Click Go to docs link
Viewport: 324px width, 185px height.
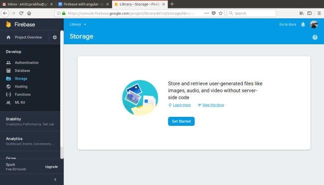coord(288,24)
